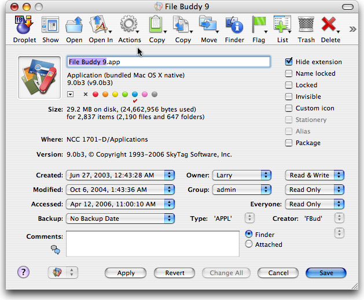364x300 pixels.
Task: Show more toolbar items via chevron
Action: coord(352,29)
